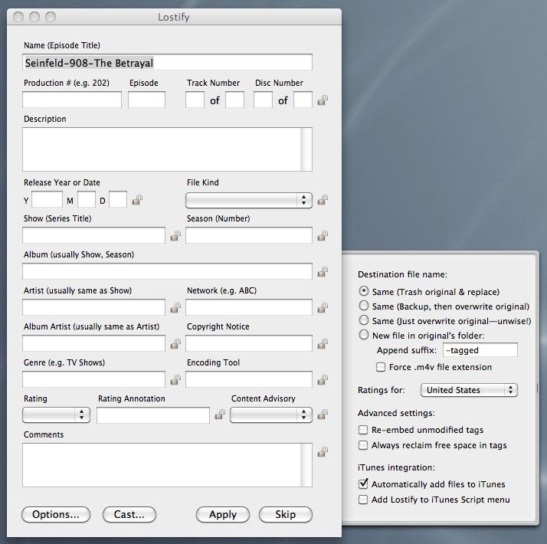The image size is (547, 544).
Task: Open the File Kind dropdown
Action: click(x=249, y=200)
